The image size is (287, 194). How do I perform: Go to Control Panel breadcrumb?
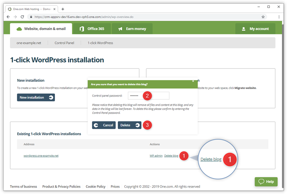point(65,43)
